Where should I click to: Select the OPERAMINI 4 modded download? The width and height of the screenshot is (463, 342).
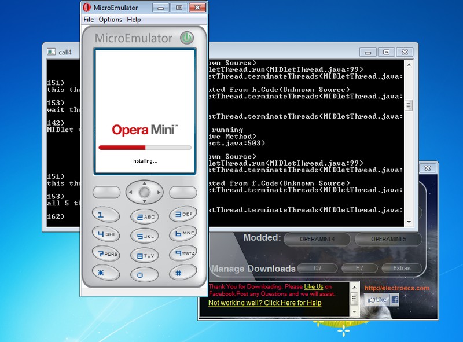click(x=317, y=238)
